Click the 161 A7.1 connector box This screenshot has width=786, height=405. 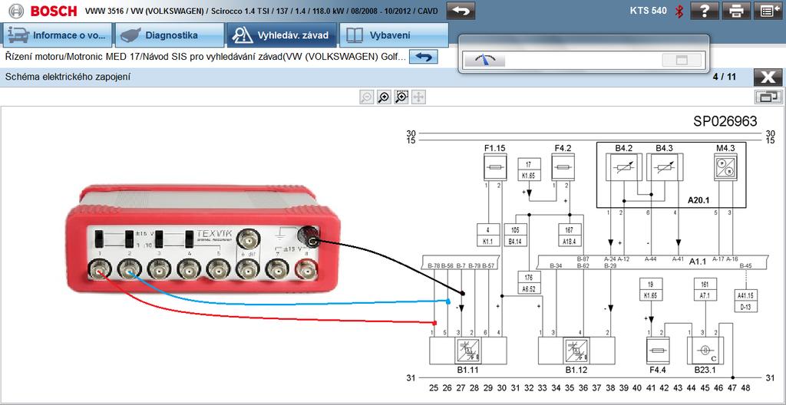[705, 290]
